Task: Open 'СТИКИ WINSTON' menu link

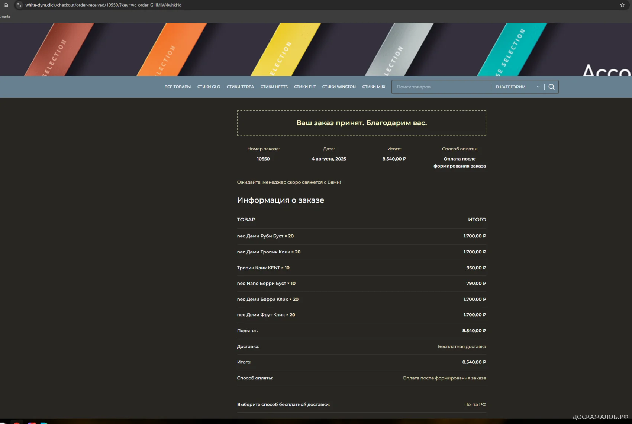Action: click(339, 87)
